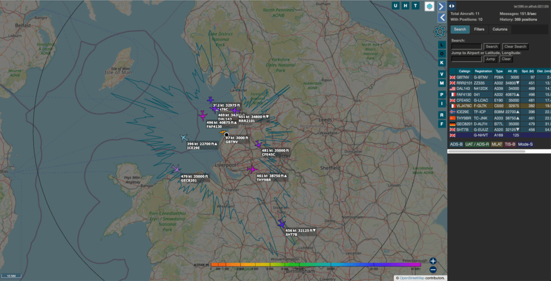Click the R button beside map
This screenshot has width=551, height=281.
442,115
